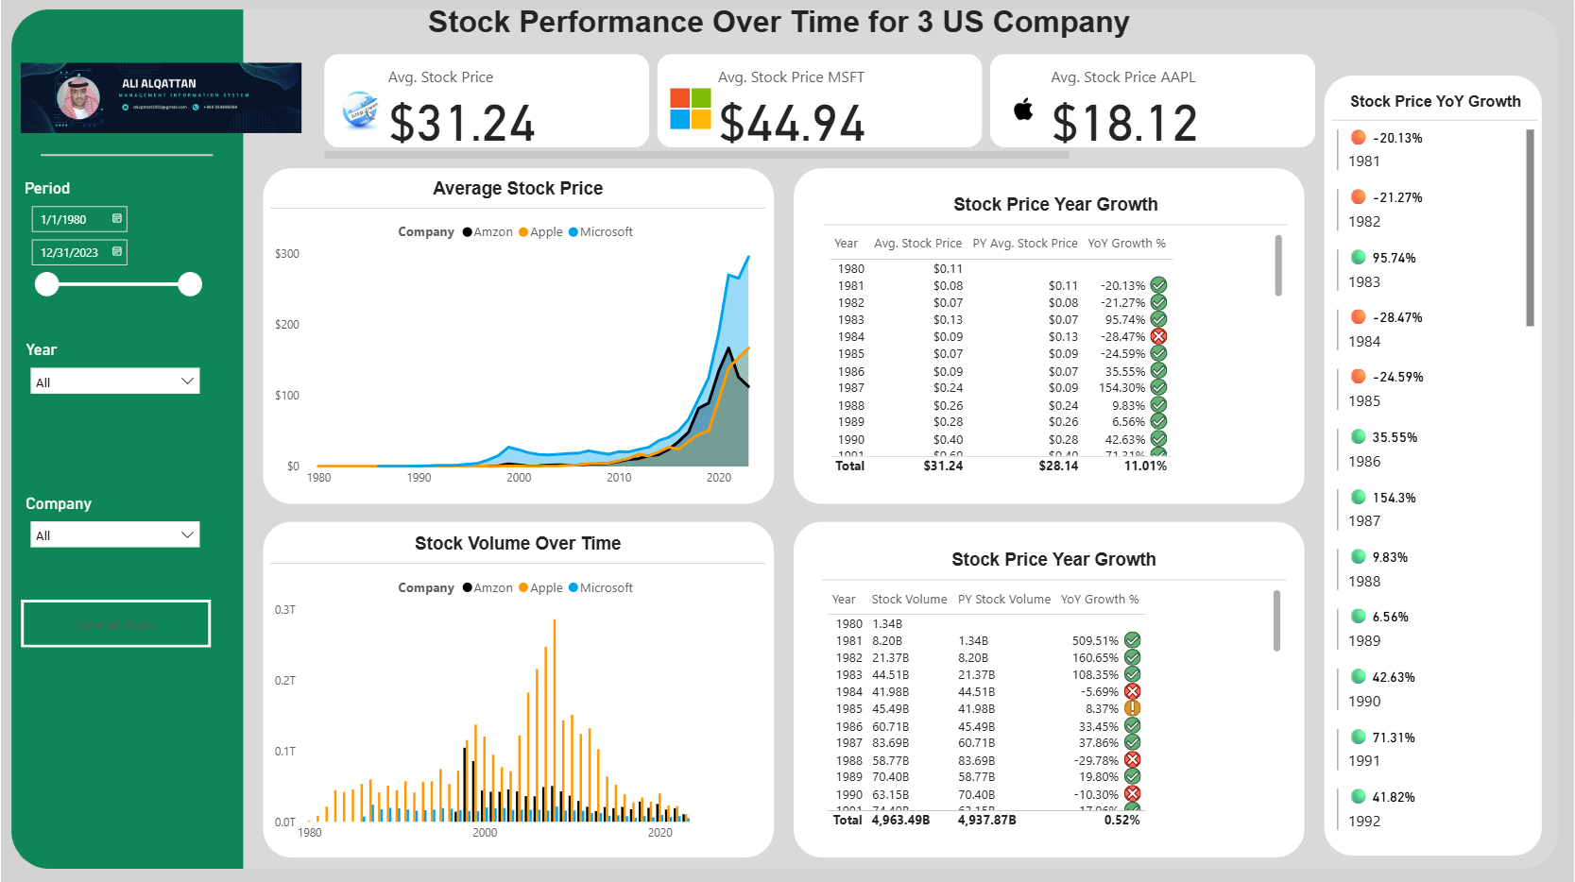Click the scrollbar in Stock Price YoY Growth panel
This screenshot has width=1575, height=882.
[1530, 228]
